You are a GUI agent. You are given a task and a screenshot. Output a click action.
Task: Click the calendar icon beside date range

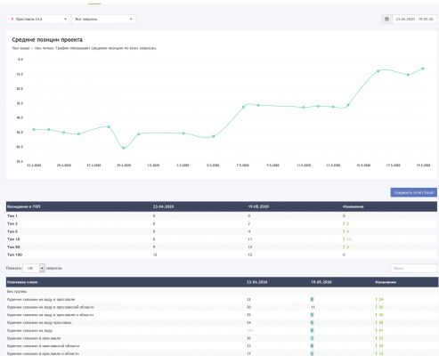tap(386, 19)
